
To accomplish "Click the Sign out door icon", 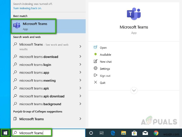I will click(95, 75).
